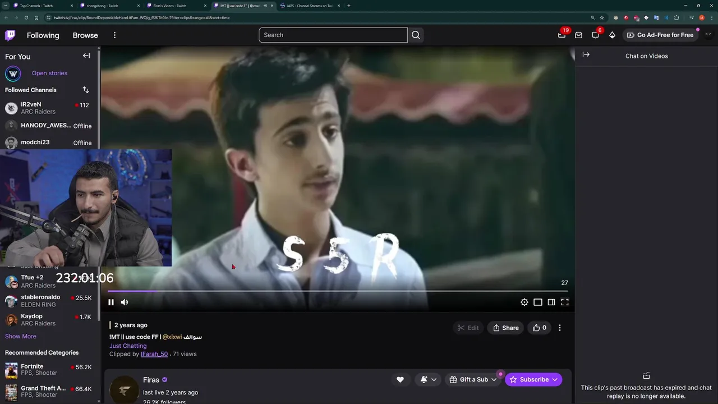Open notification bell dropdown for Firas
Viewport: 718px width, 404px height.
pyautogui.click(x=428, y=380)
